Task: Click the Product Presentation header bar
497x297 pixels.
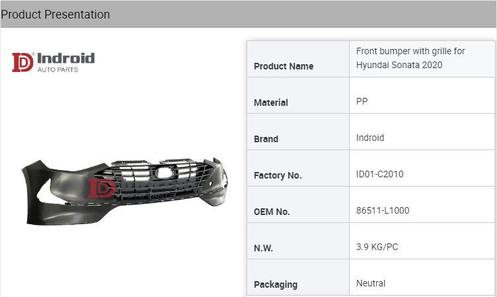Action: 248,14
